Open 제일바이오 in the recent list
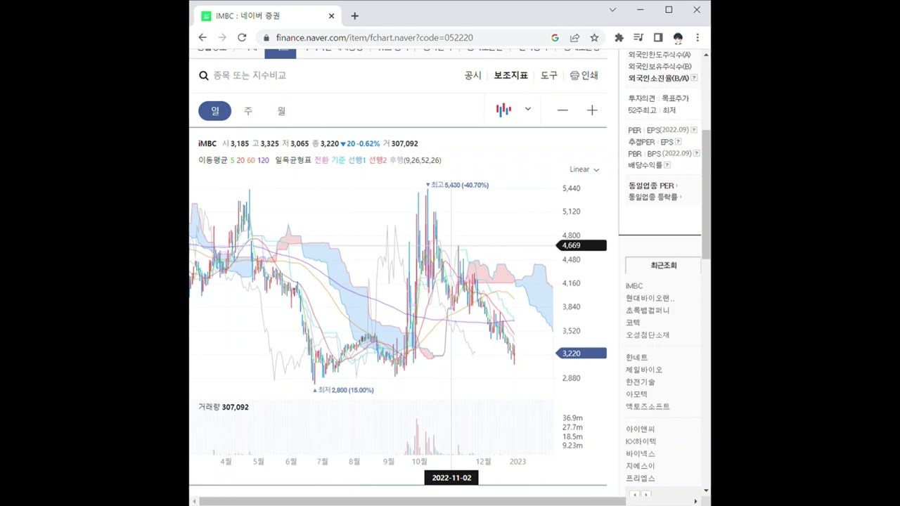The height and width of the screenshot is (506, 900). click(644, 370)
